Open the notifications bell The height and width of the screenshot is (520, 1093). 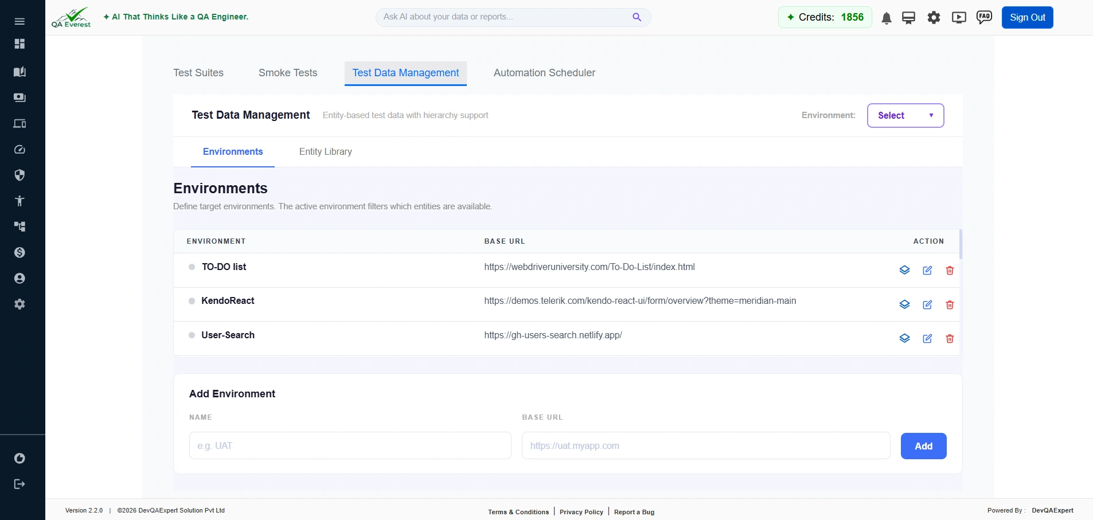pos(886,18)
